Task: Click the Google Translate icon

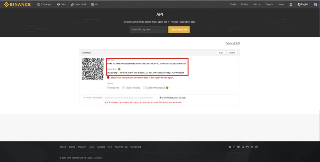Action: pyautogui.click(x=315, y=4)
